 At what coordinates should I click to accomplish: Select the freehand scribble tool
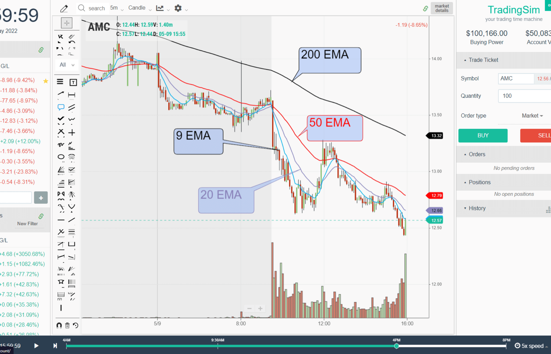pos(61,144)
